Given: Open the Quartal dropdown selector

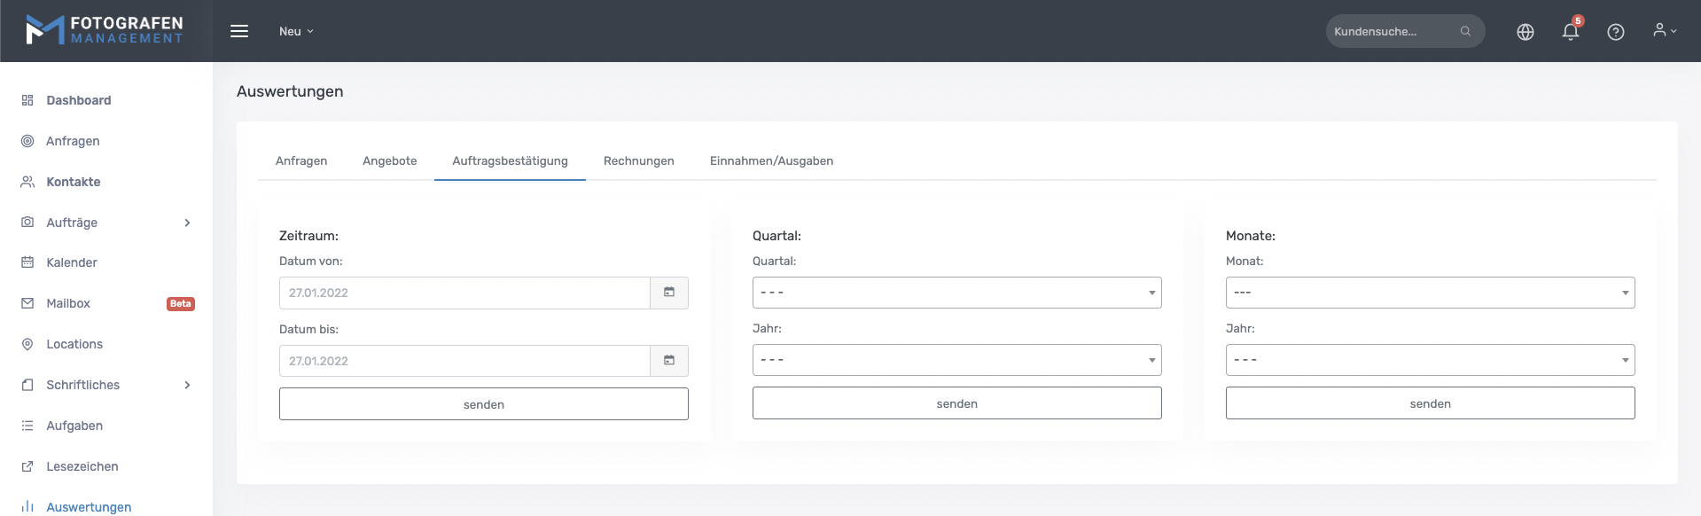Looking at the screenshot, I should [x=956, y=293].
